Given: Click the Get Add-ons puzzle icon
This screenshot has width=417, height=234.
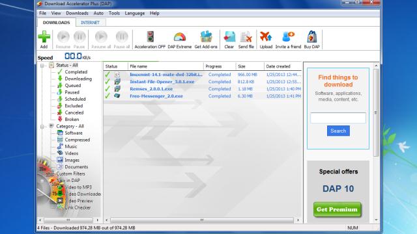Looking at the screenshot, I should (x=206, y=36).
